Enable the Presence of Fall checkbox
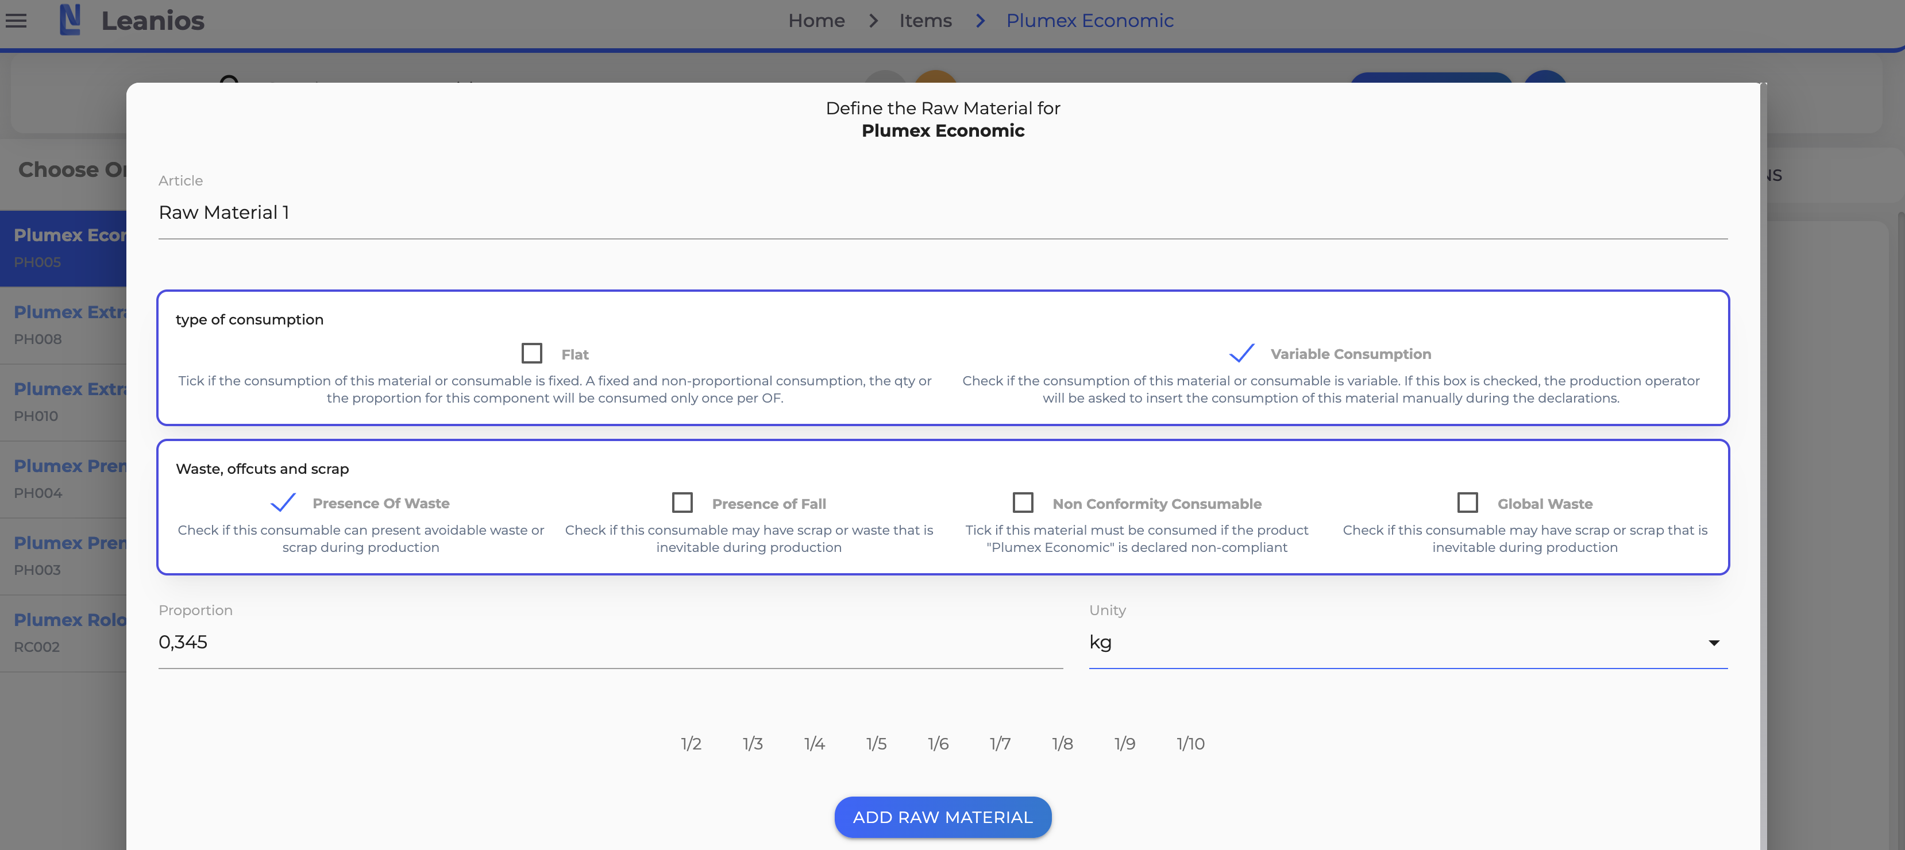This screenshot has height=850, width=1905. point(682,503)
